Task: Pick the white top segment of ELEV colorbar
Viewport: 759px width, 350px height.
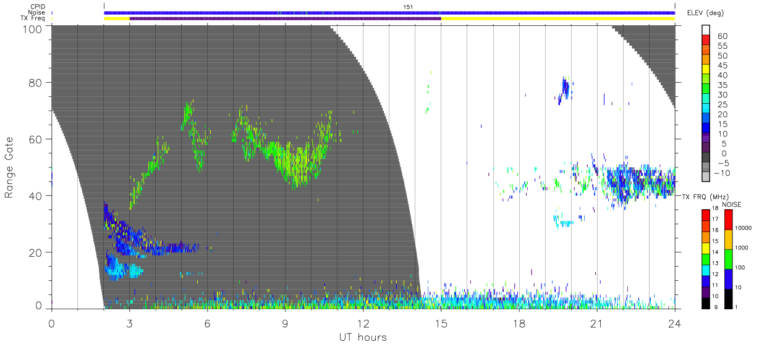Action: [706, 30]
